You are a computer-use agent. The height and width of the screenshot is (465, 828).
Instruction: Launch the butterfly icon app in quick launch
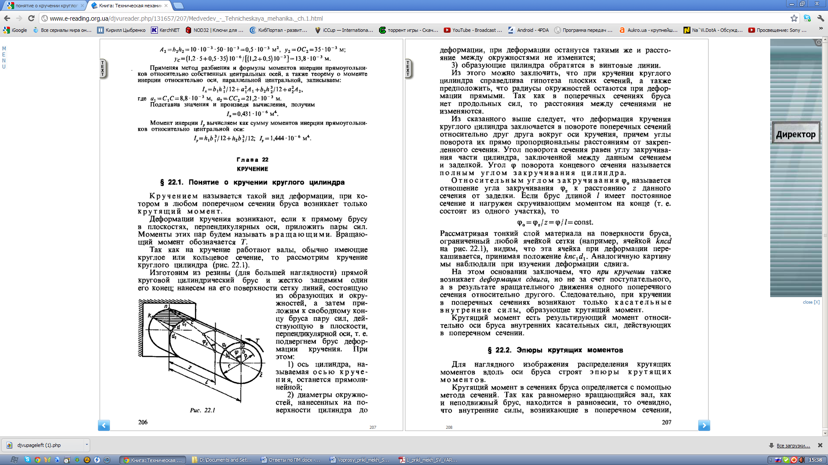pyautogui.click(x=47, y=459)
